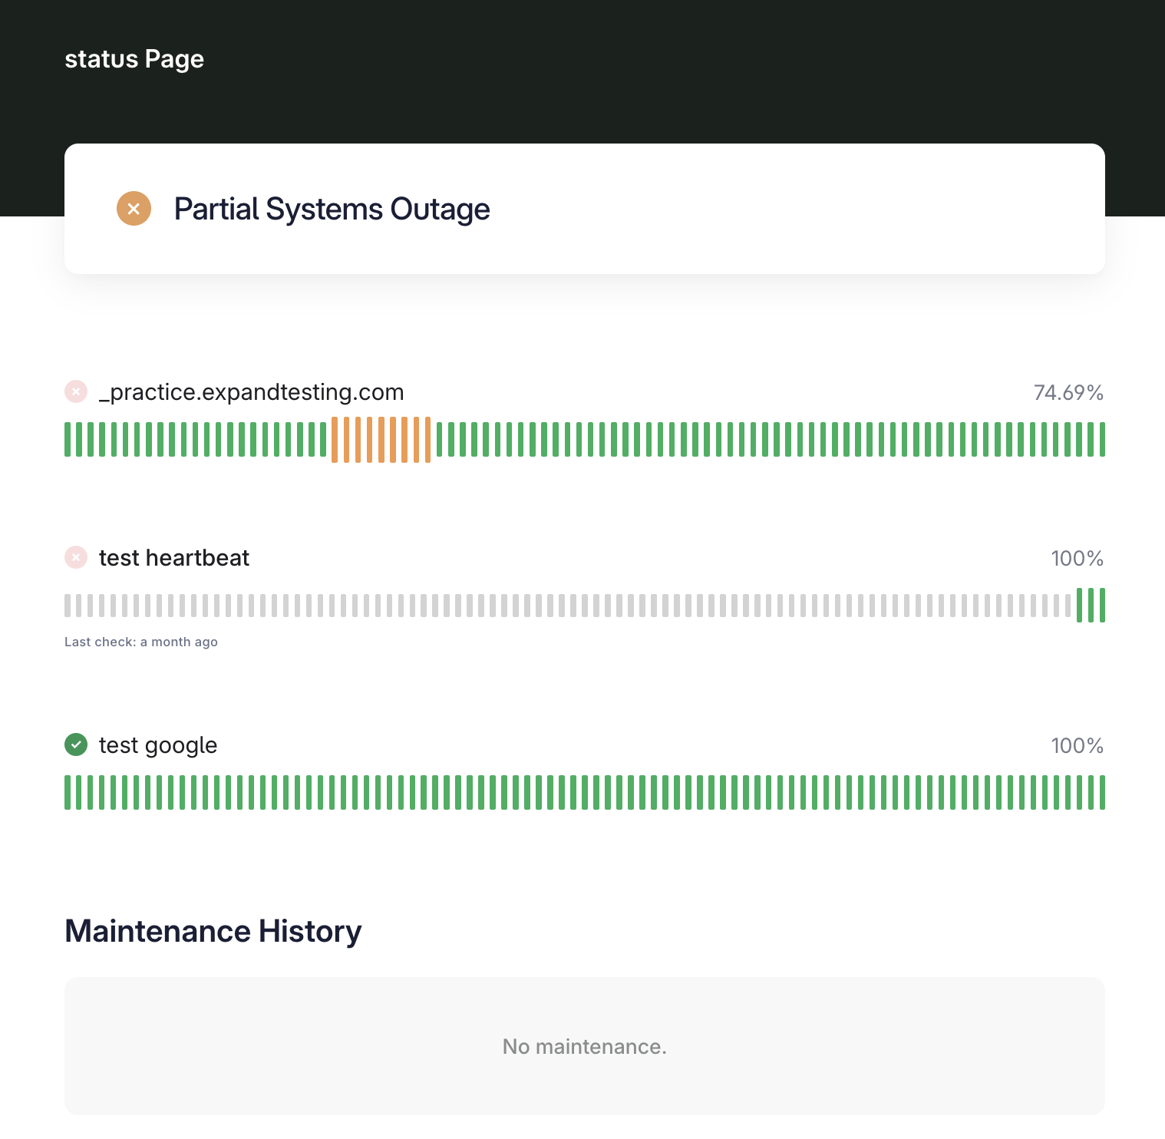The image size is (1165, 1139).
Task: Click the last green bar of test heartbeat
Action: point(1102,606)
